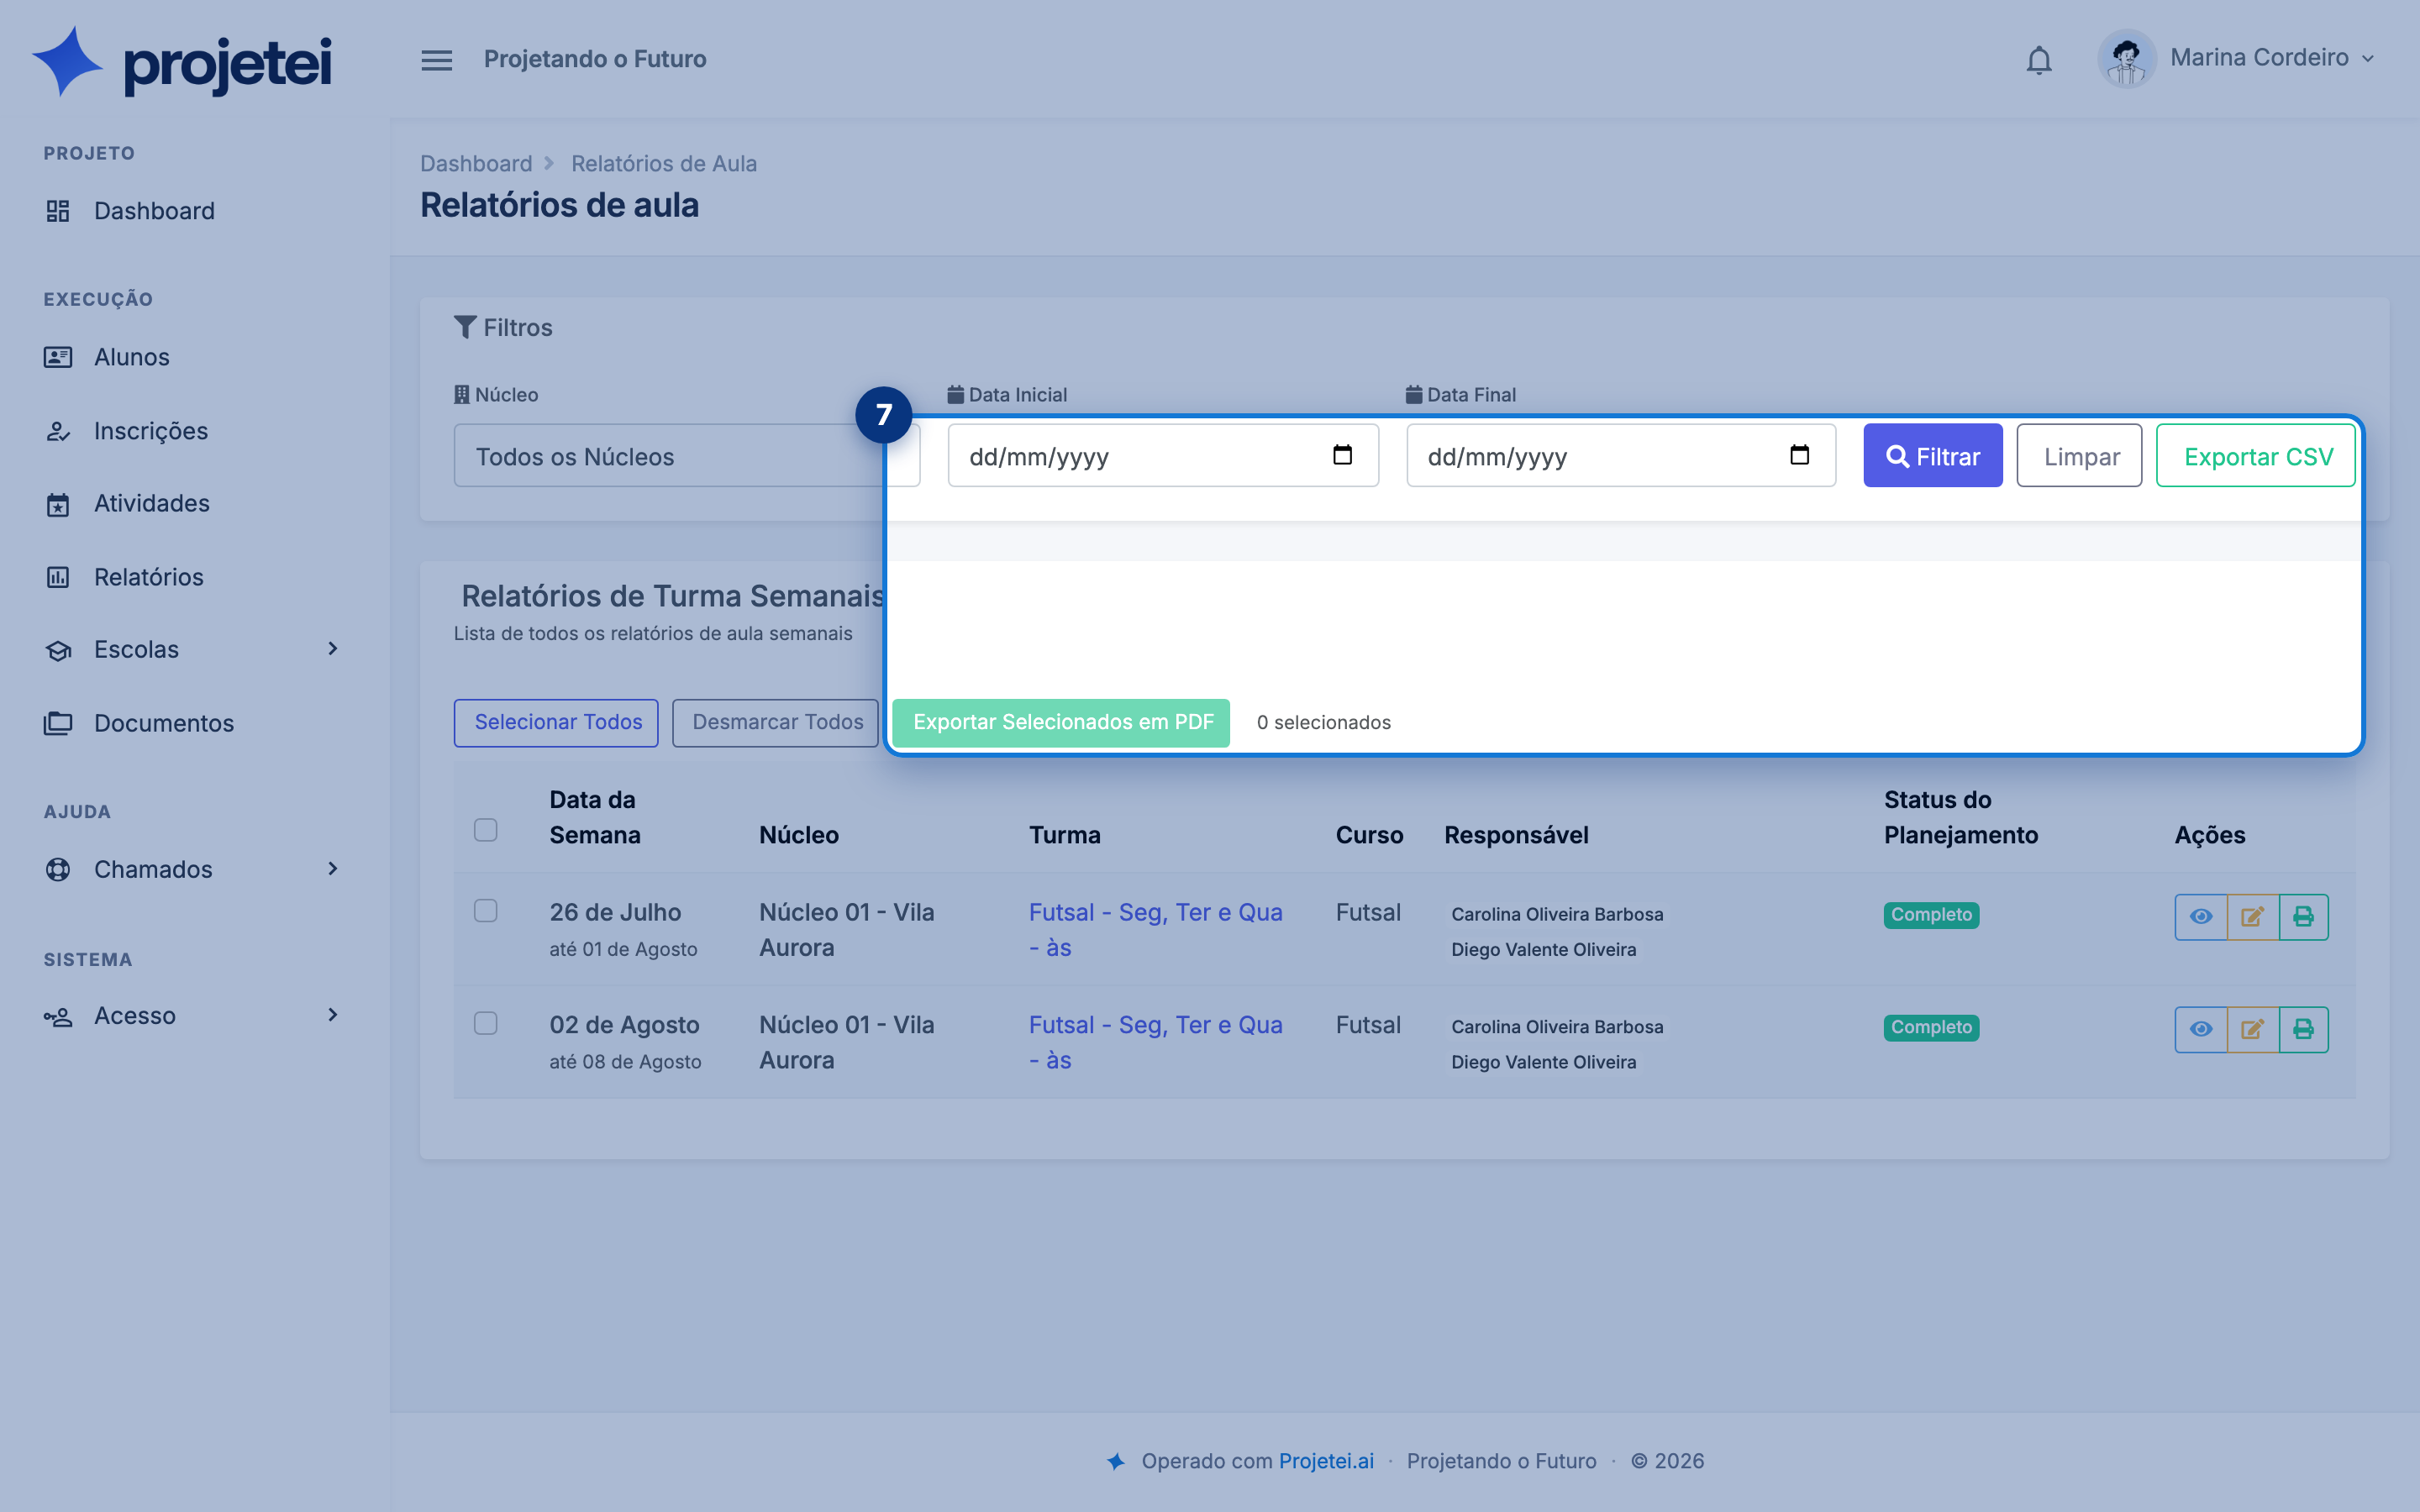Expand the Escolas submenu chevron
This screenshot has width=2420, height=1512.
[x=333, y=649]
